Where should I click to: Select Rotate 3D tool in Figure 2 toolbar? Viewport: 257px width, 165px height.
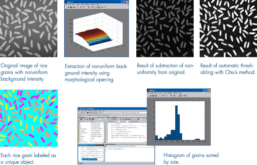click(x=171, y=96)
